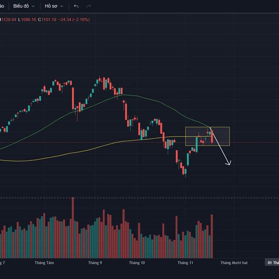Expand the Hồ sơ dropdown menu
The image size is (279, 279).
53,6
